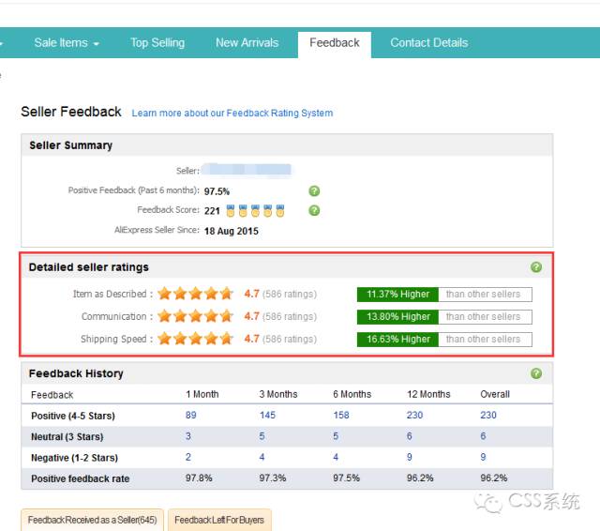Click 3 Months neutral feedback count 5
This screenshot has height=531, width=600.
[262, 437]
